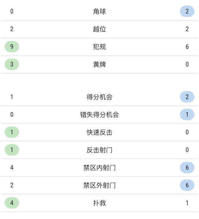Click the blue 6 badge for 禁区内射门
The width and height of the screenshot is (199, 219).
(187, 168)
